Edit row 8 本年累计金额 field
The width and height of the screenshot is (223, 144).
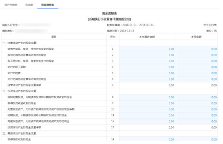tap(147, 97)
